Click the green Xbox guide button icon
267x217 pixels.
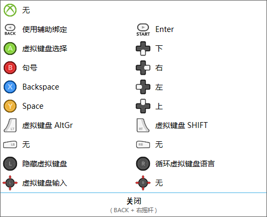(x=10, y=10)
